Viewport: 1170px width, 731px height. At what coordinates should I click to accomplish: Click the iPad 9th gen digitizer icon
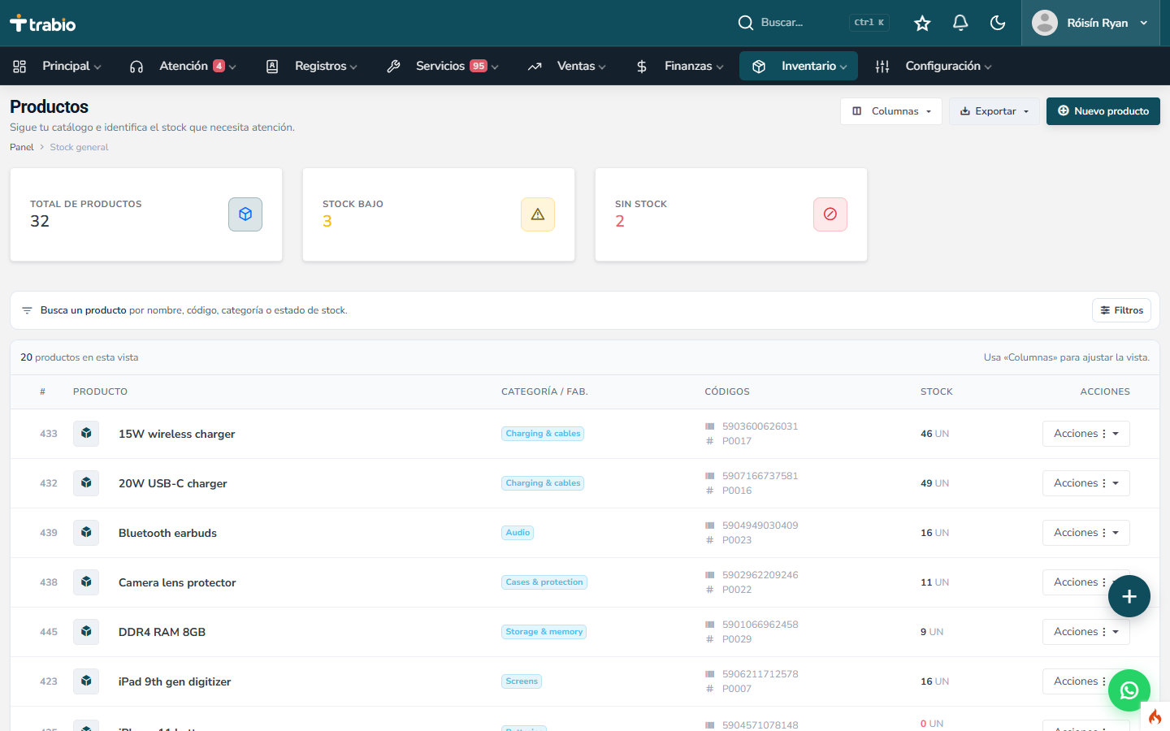[x=86, y=681]
